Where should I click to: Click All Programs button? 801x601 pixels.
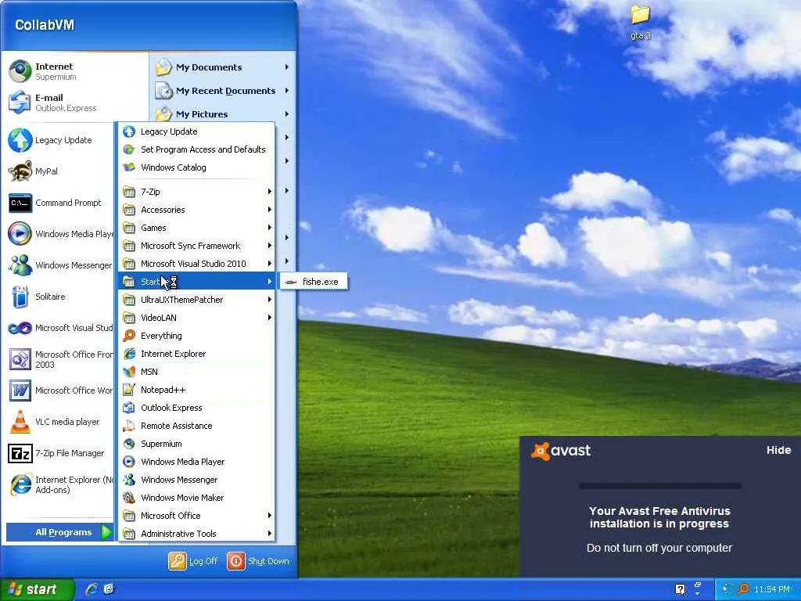point(59,532)
